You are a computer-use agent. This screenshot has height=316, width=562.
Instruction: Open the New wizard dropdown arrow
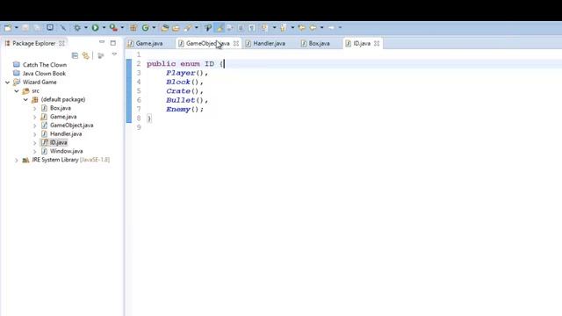pos(16,27)
